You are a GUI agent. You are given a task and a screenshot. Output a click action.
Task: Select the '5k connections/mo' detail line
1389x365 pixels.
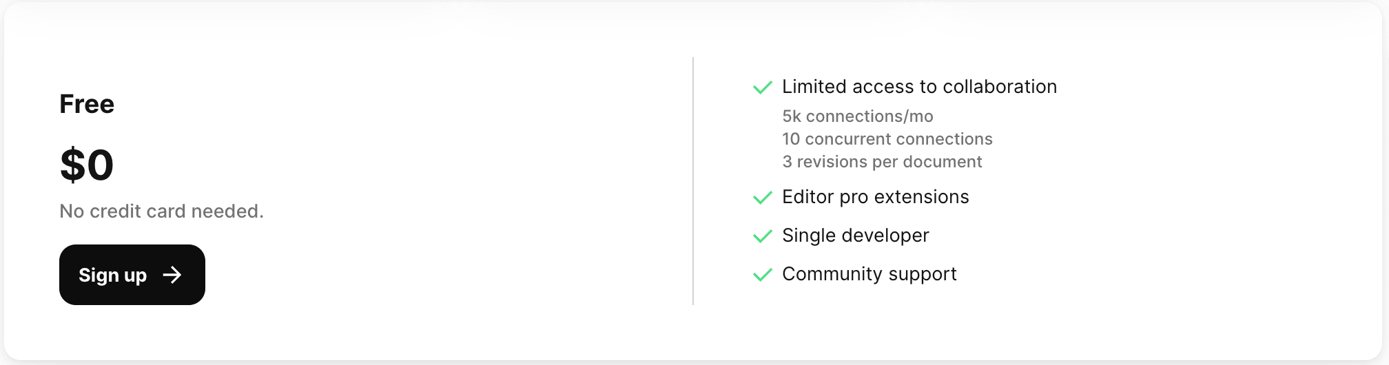click(x=858, y=116)
